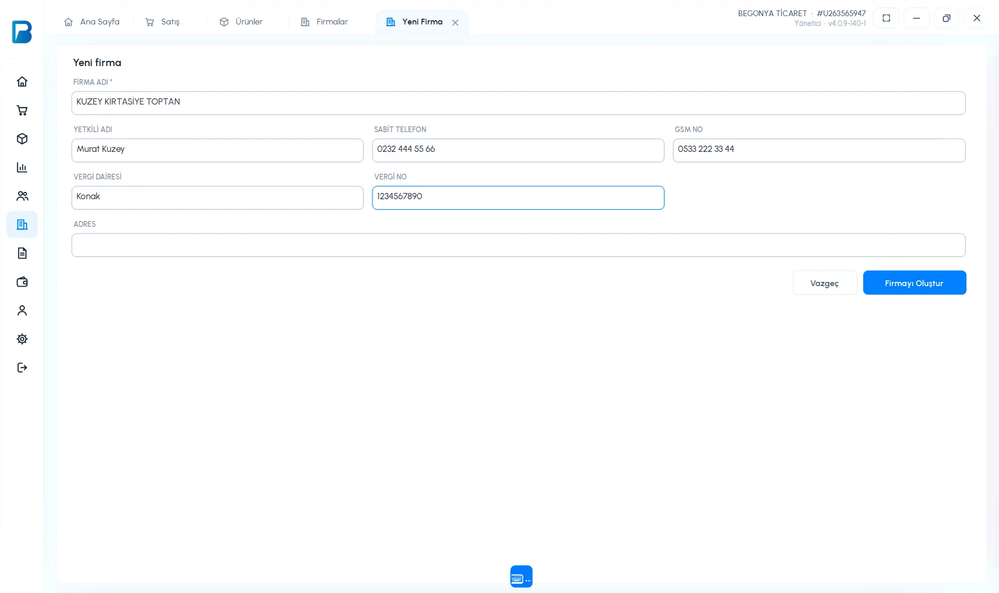
Task: Open the shopping cart sales icon in sidebar
Action: (x=22, y=110)
